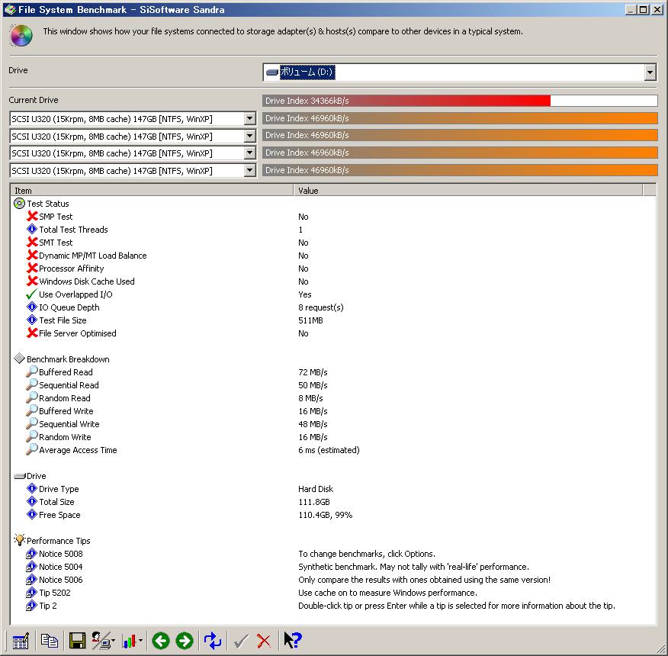Image resolution: width=668 pixels, height=656 pixels.
Task: Click the 6 ms (estimated) value
Action: coord(329,450)
